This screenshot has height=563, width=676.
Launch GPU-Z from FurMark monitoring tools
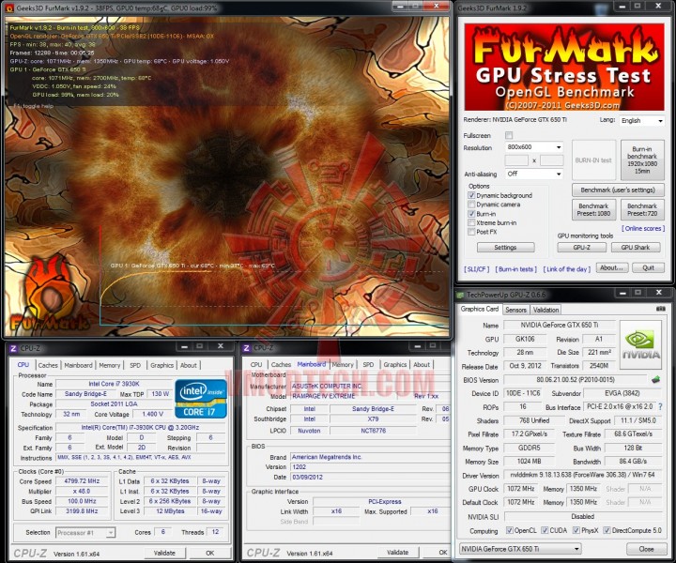tap(581, 248)
